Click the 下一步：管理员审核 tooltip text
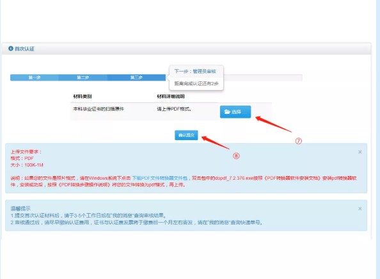 click(x=195, y=71)
